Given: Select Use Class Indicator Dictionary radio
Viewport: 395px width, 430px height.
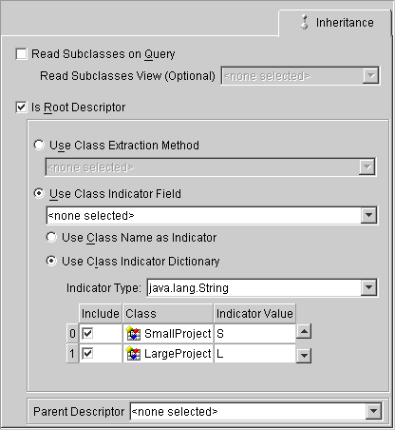Looking at the screenshot, I should tap(51, 261).
